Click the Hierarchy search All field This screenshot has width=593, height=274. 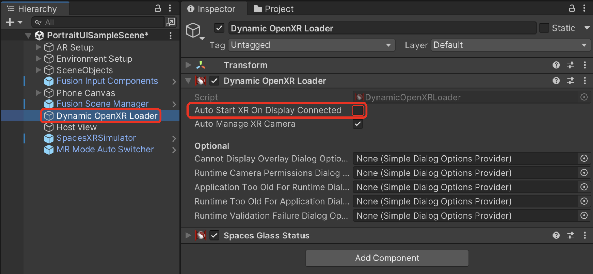(98, 22)
